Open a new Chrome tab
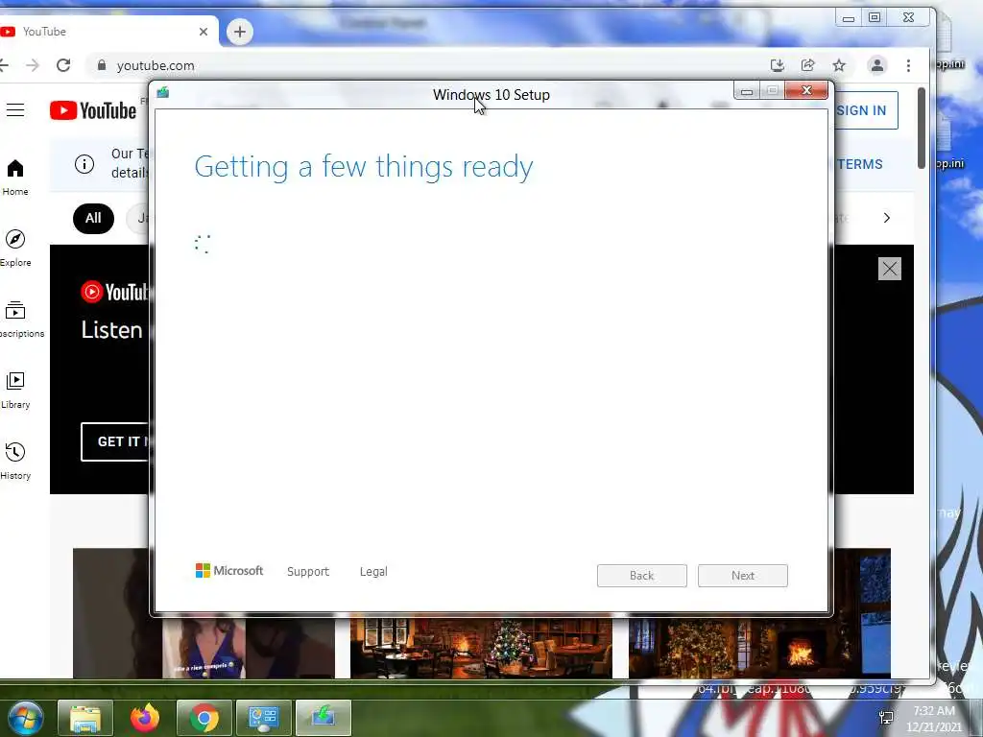 239,32
